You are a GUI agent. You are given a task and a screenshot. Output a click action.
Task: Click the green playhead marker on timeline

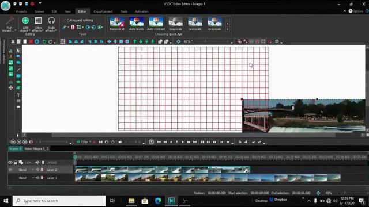(75, 157)
